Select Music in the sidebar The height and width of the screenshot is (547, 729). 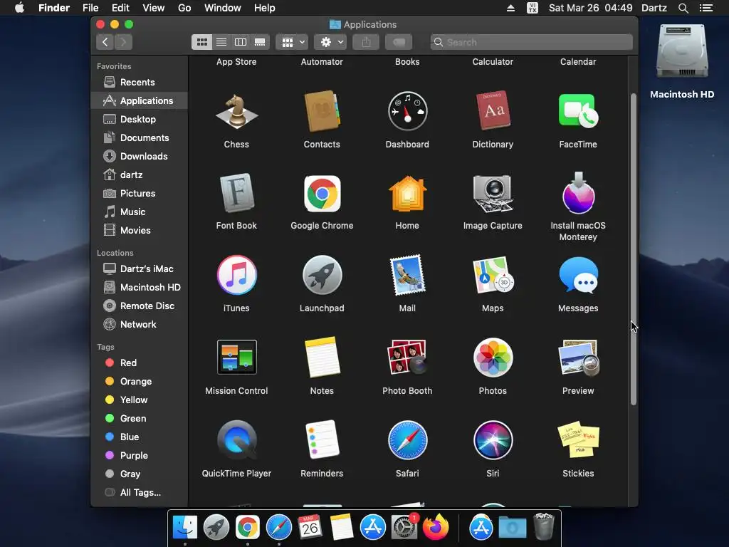tap(140, 212)
